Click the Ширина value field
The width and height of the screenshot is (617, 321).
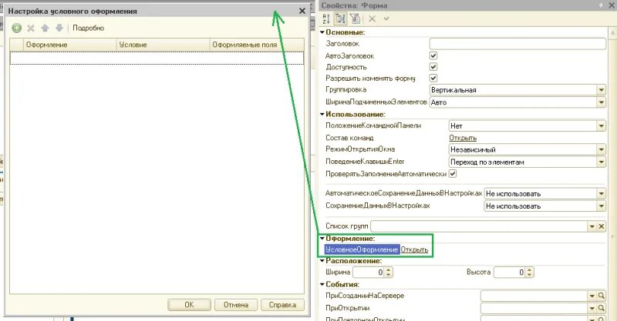tap(369, 273)
